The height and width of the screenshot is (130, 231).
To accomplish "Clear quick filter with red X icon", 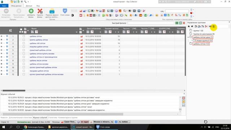I will 184,23.
